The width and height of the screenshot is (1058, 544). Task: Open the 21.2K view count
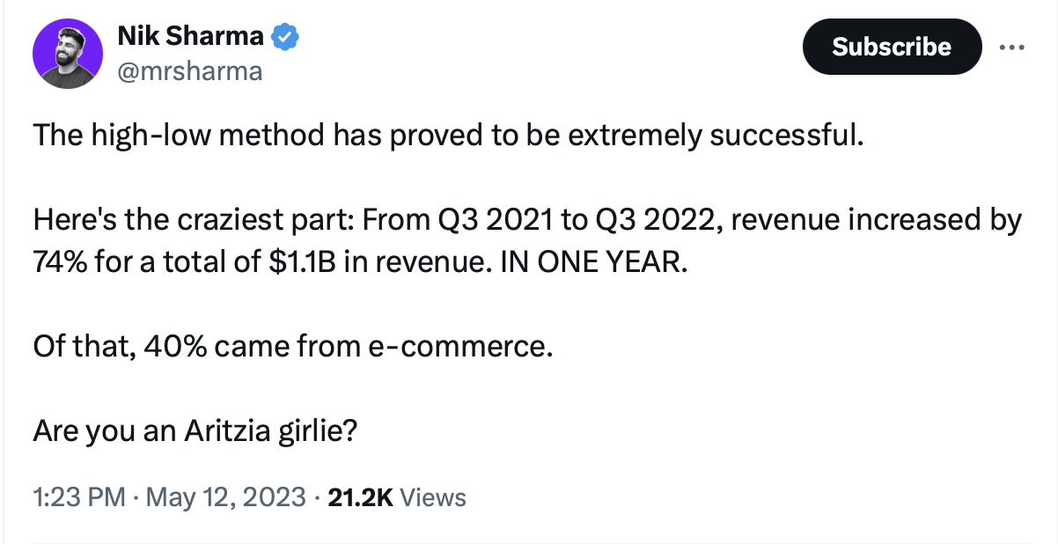coord(359,498)
